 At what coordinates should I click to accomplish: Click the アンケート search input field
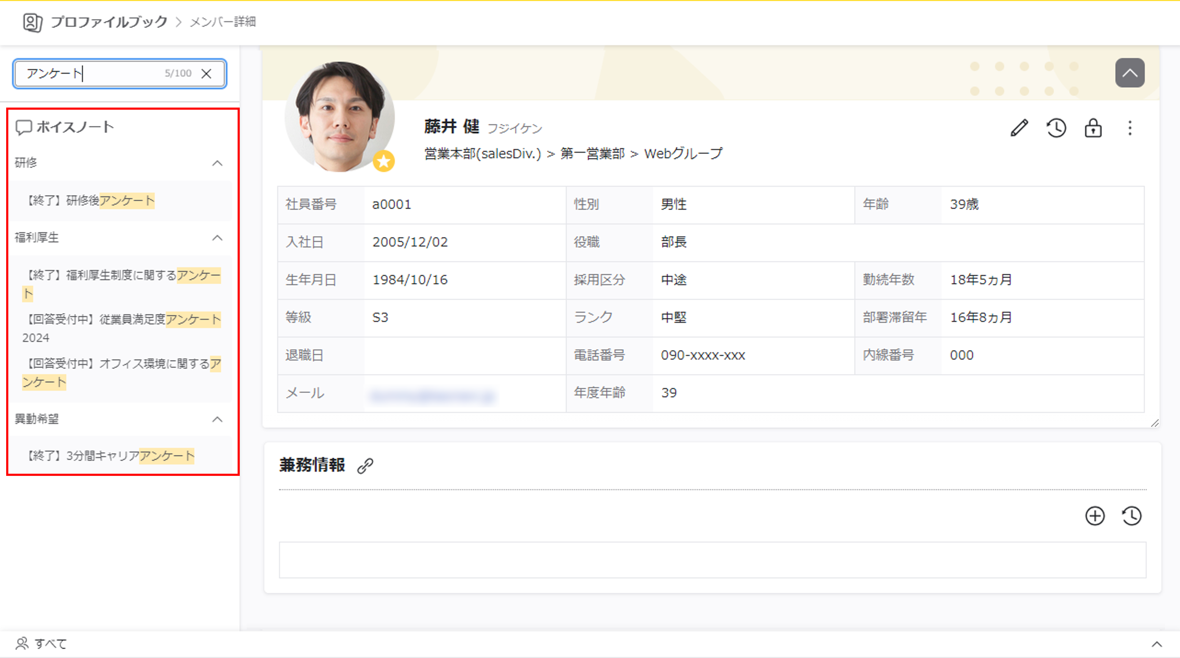coord(92,73)
